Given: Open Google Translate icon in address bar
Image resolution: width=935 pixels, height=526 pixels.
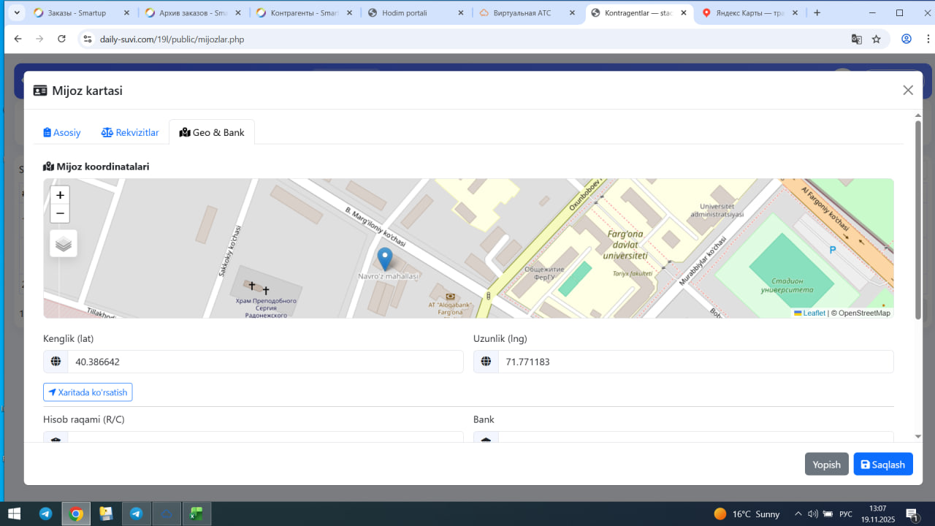Looking at the screenshot, I should click(857, 39).
